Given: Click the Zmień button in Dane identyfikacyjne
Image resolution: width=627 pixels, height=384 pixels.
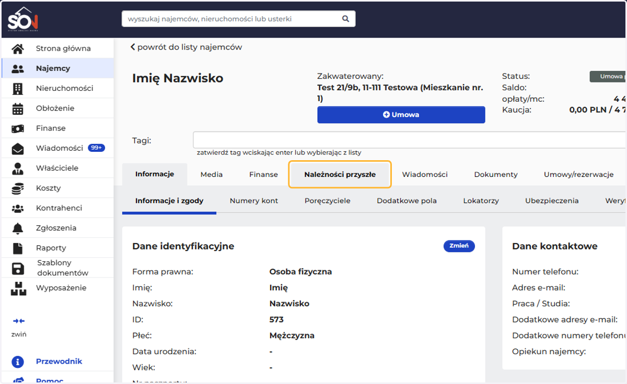Looking at the screenshot, I should (459, 246).
